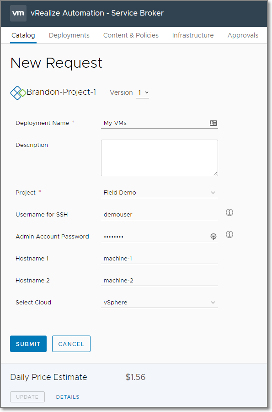The height and width of the screenshot is (412, 272).
Task: Click the 'Project' field label
Action: point(26,193)
